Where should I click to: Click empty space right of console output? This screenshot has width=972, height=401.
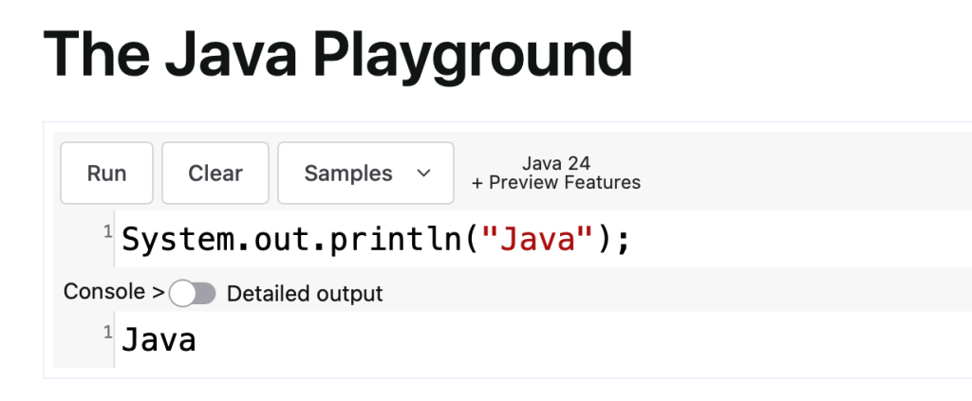(x=570, y=339)
